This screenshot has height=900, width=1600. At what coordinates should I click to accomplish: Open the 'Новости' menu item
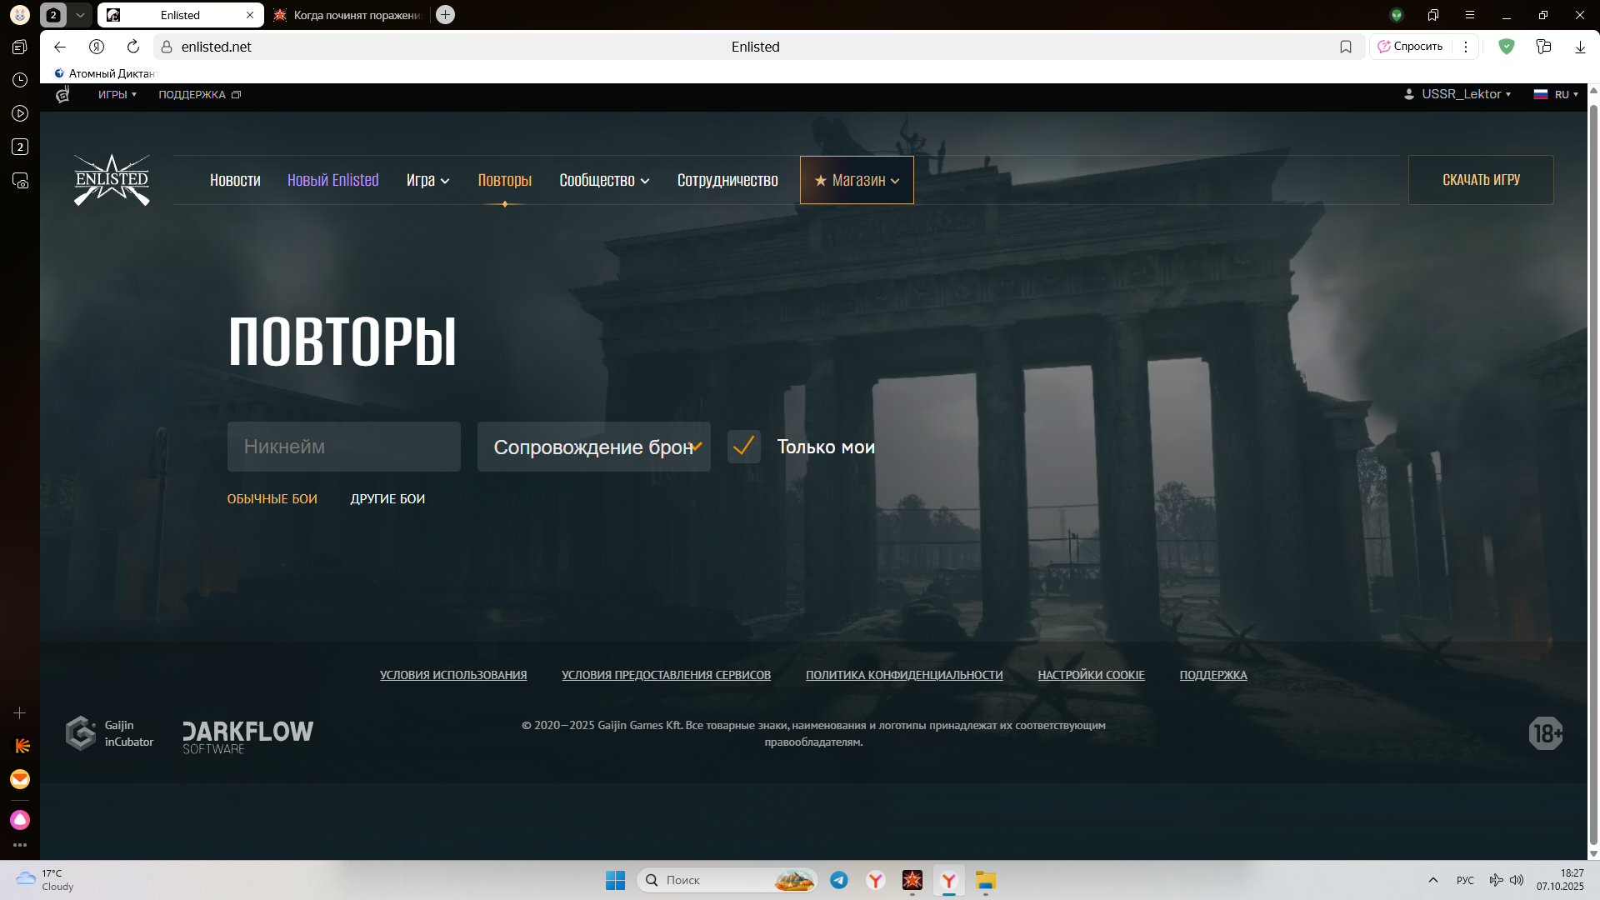pos(235,180)
